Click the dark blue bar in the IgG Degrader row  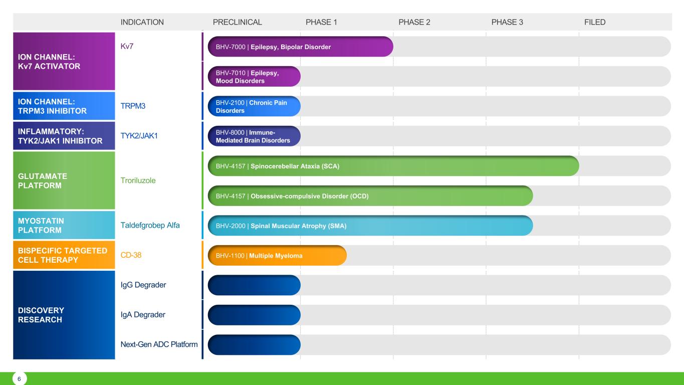coord(254,285)
